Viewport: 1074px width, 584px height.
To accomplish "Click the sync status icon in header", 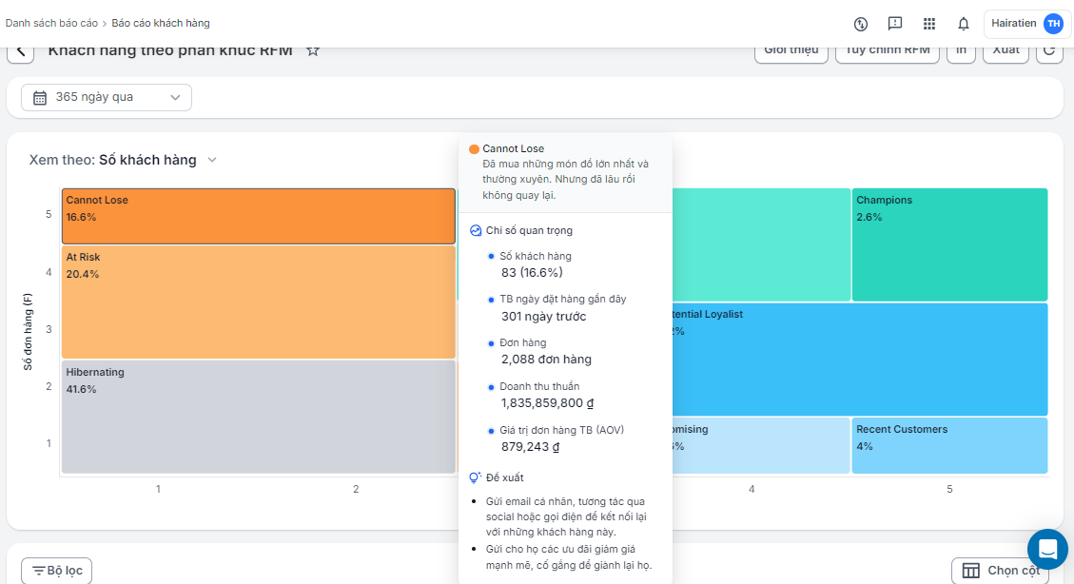I will 861,24.
